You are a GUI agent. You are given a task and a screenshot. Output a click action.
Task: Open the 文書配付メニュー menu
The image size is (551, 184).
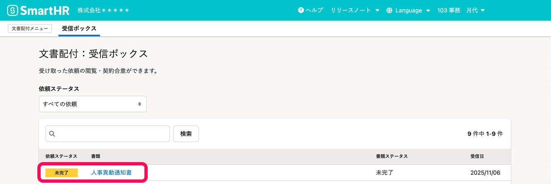coord(30,29)
